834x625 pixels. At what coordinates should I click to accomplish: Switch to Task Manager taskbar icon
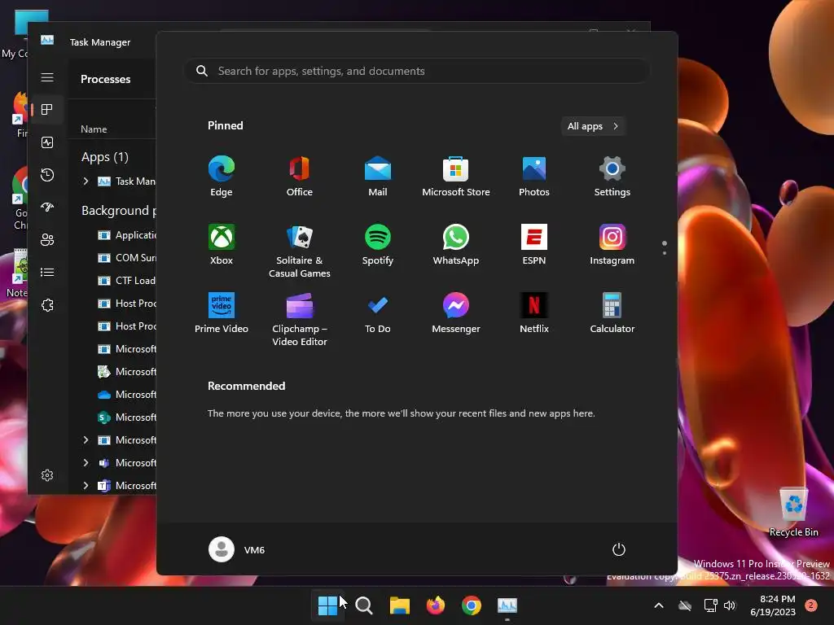[x=507, y=605]
